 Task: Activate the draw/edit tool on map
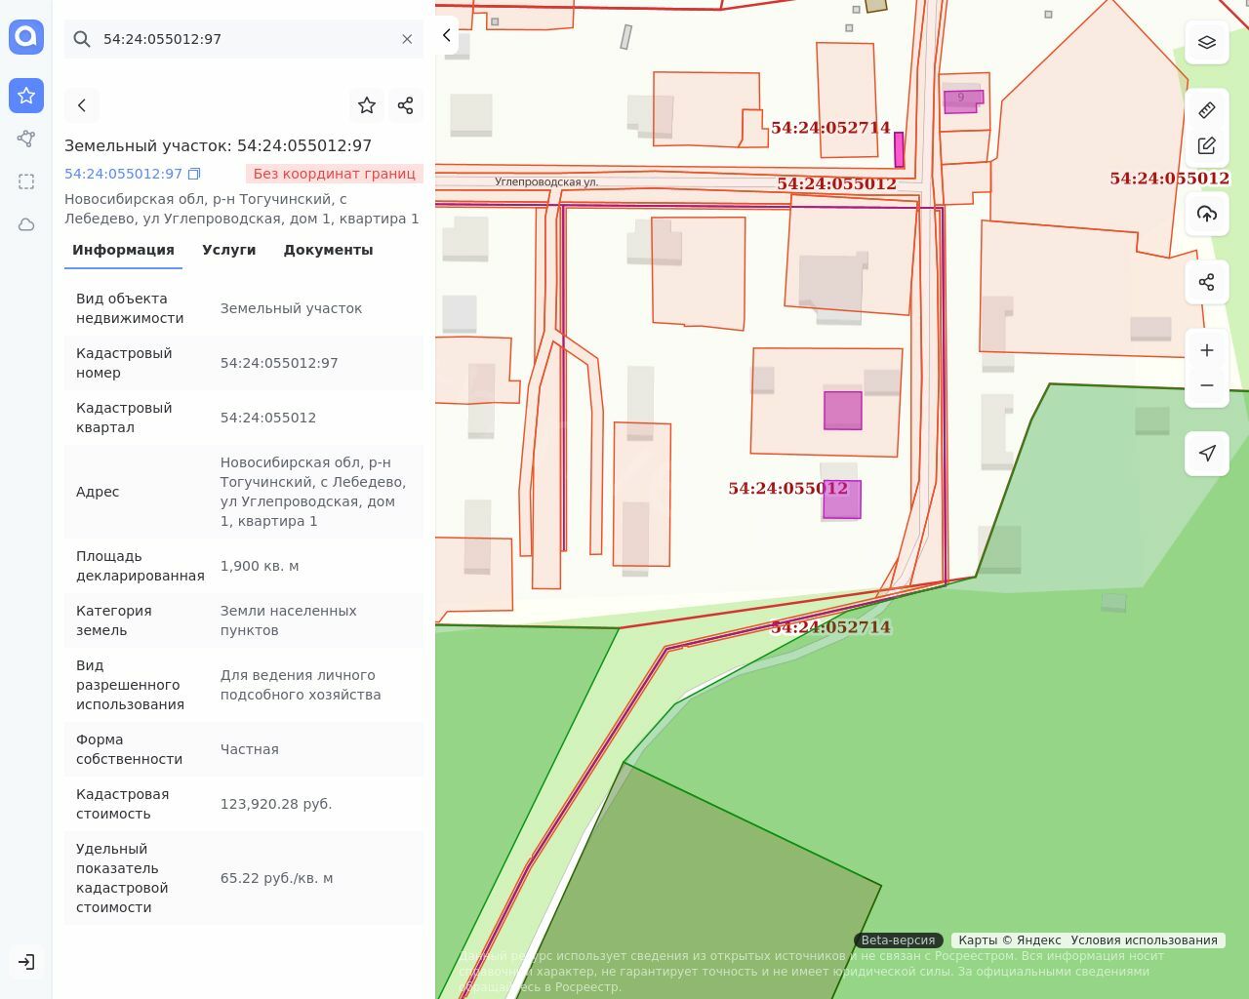click(x=1206, y=145)
